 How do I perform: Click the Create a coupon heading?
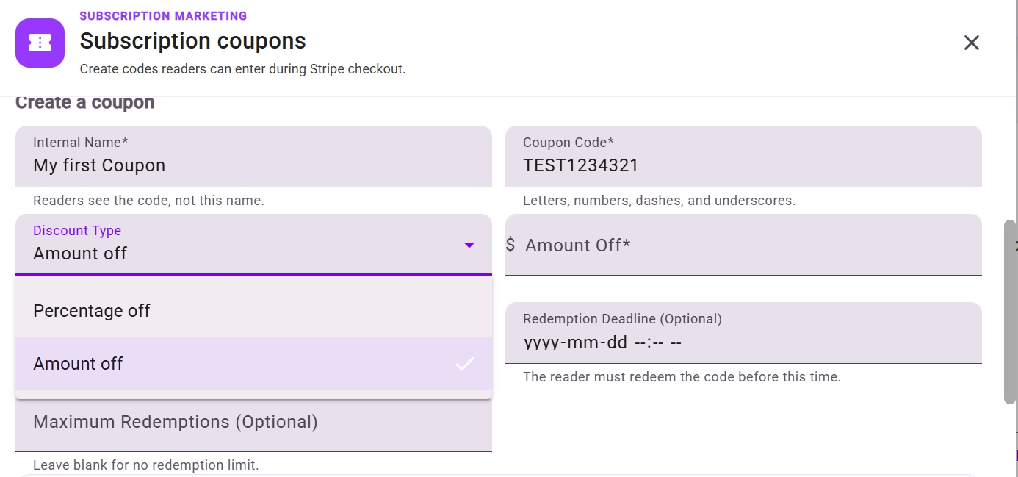[x=85, y=102]
